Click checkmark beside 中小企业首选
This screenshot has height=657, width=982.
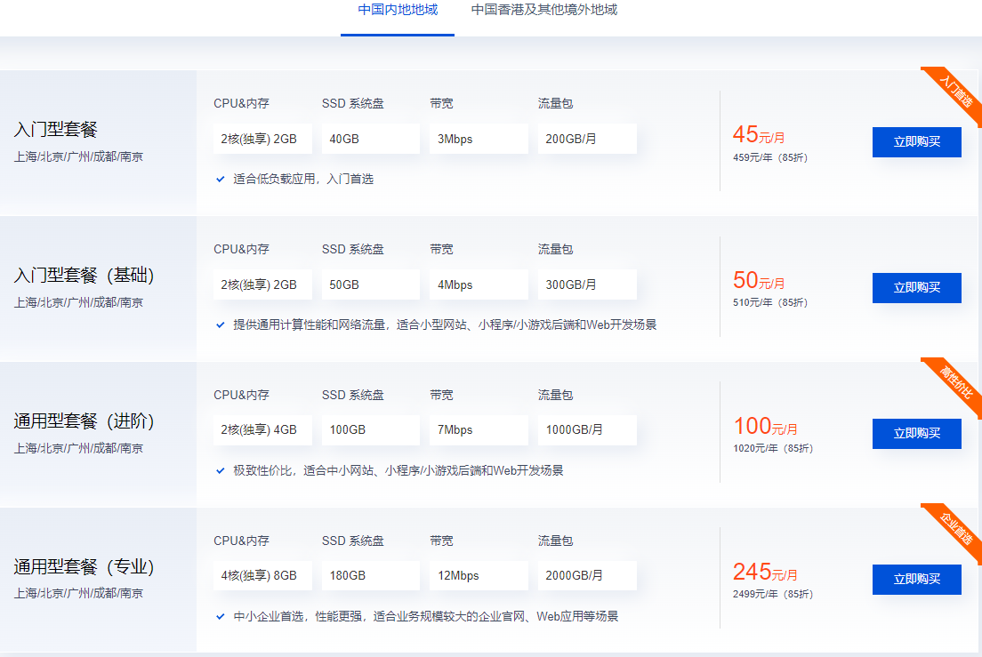click(220, 616)
